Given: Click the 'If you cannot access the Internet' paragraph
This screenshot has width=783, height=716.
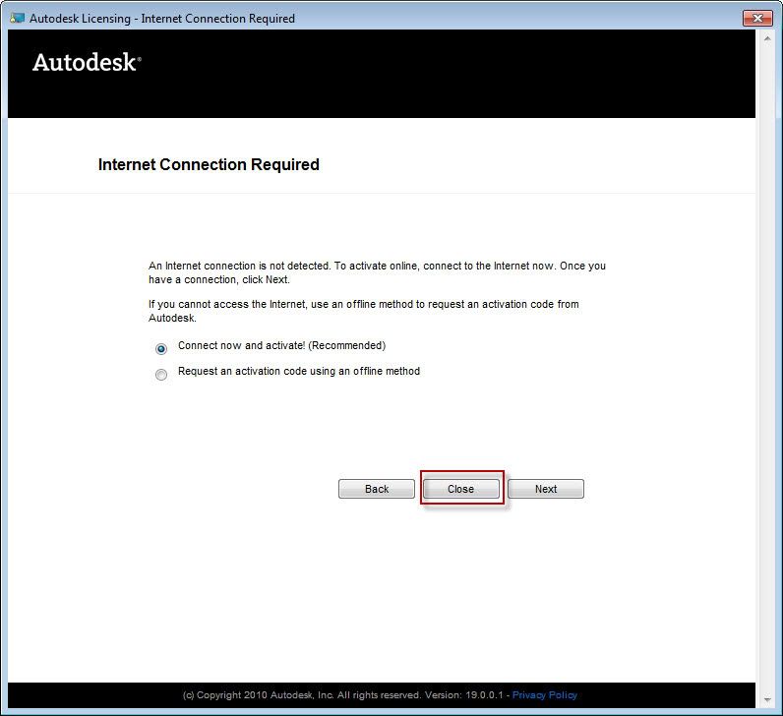Looking at the screenshot, I should coord(364,311).
